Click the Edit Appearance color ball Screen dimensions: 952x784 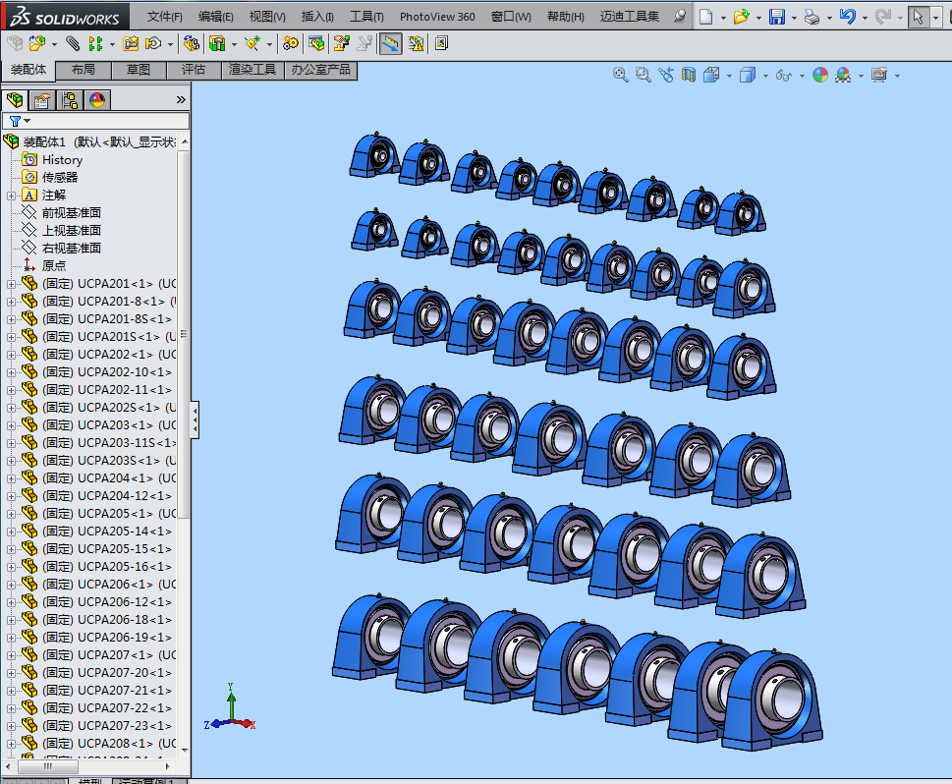(820, 75)
